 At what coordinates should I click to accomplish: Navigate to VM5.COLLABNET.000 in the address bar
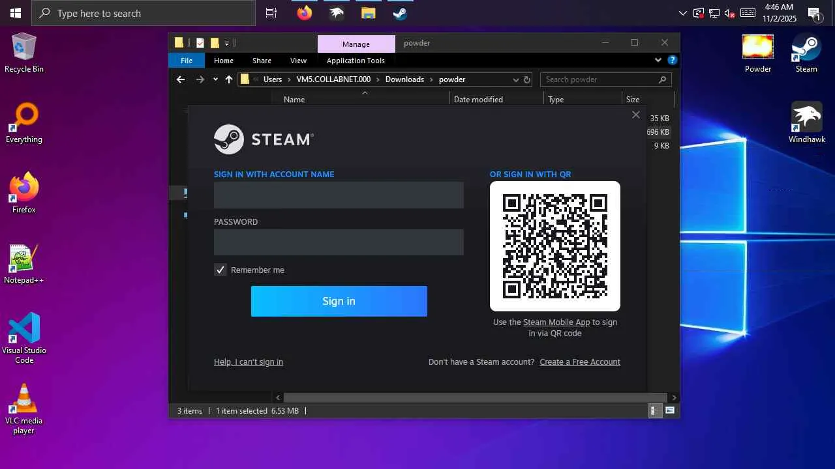333,79
